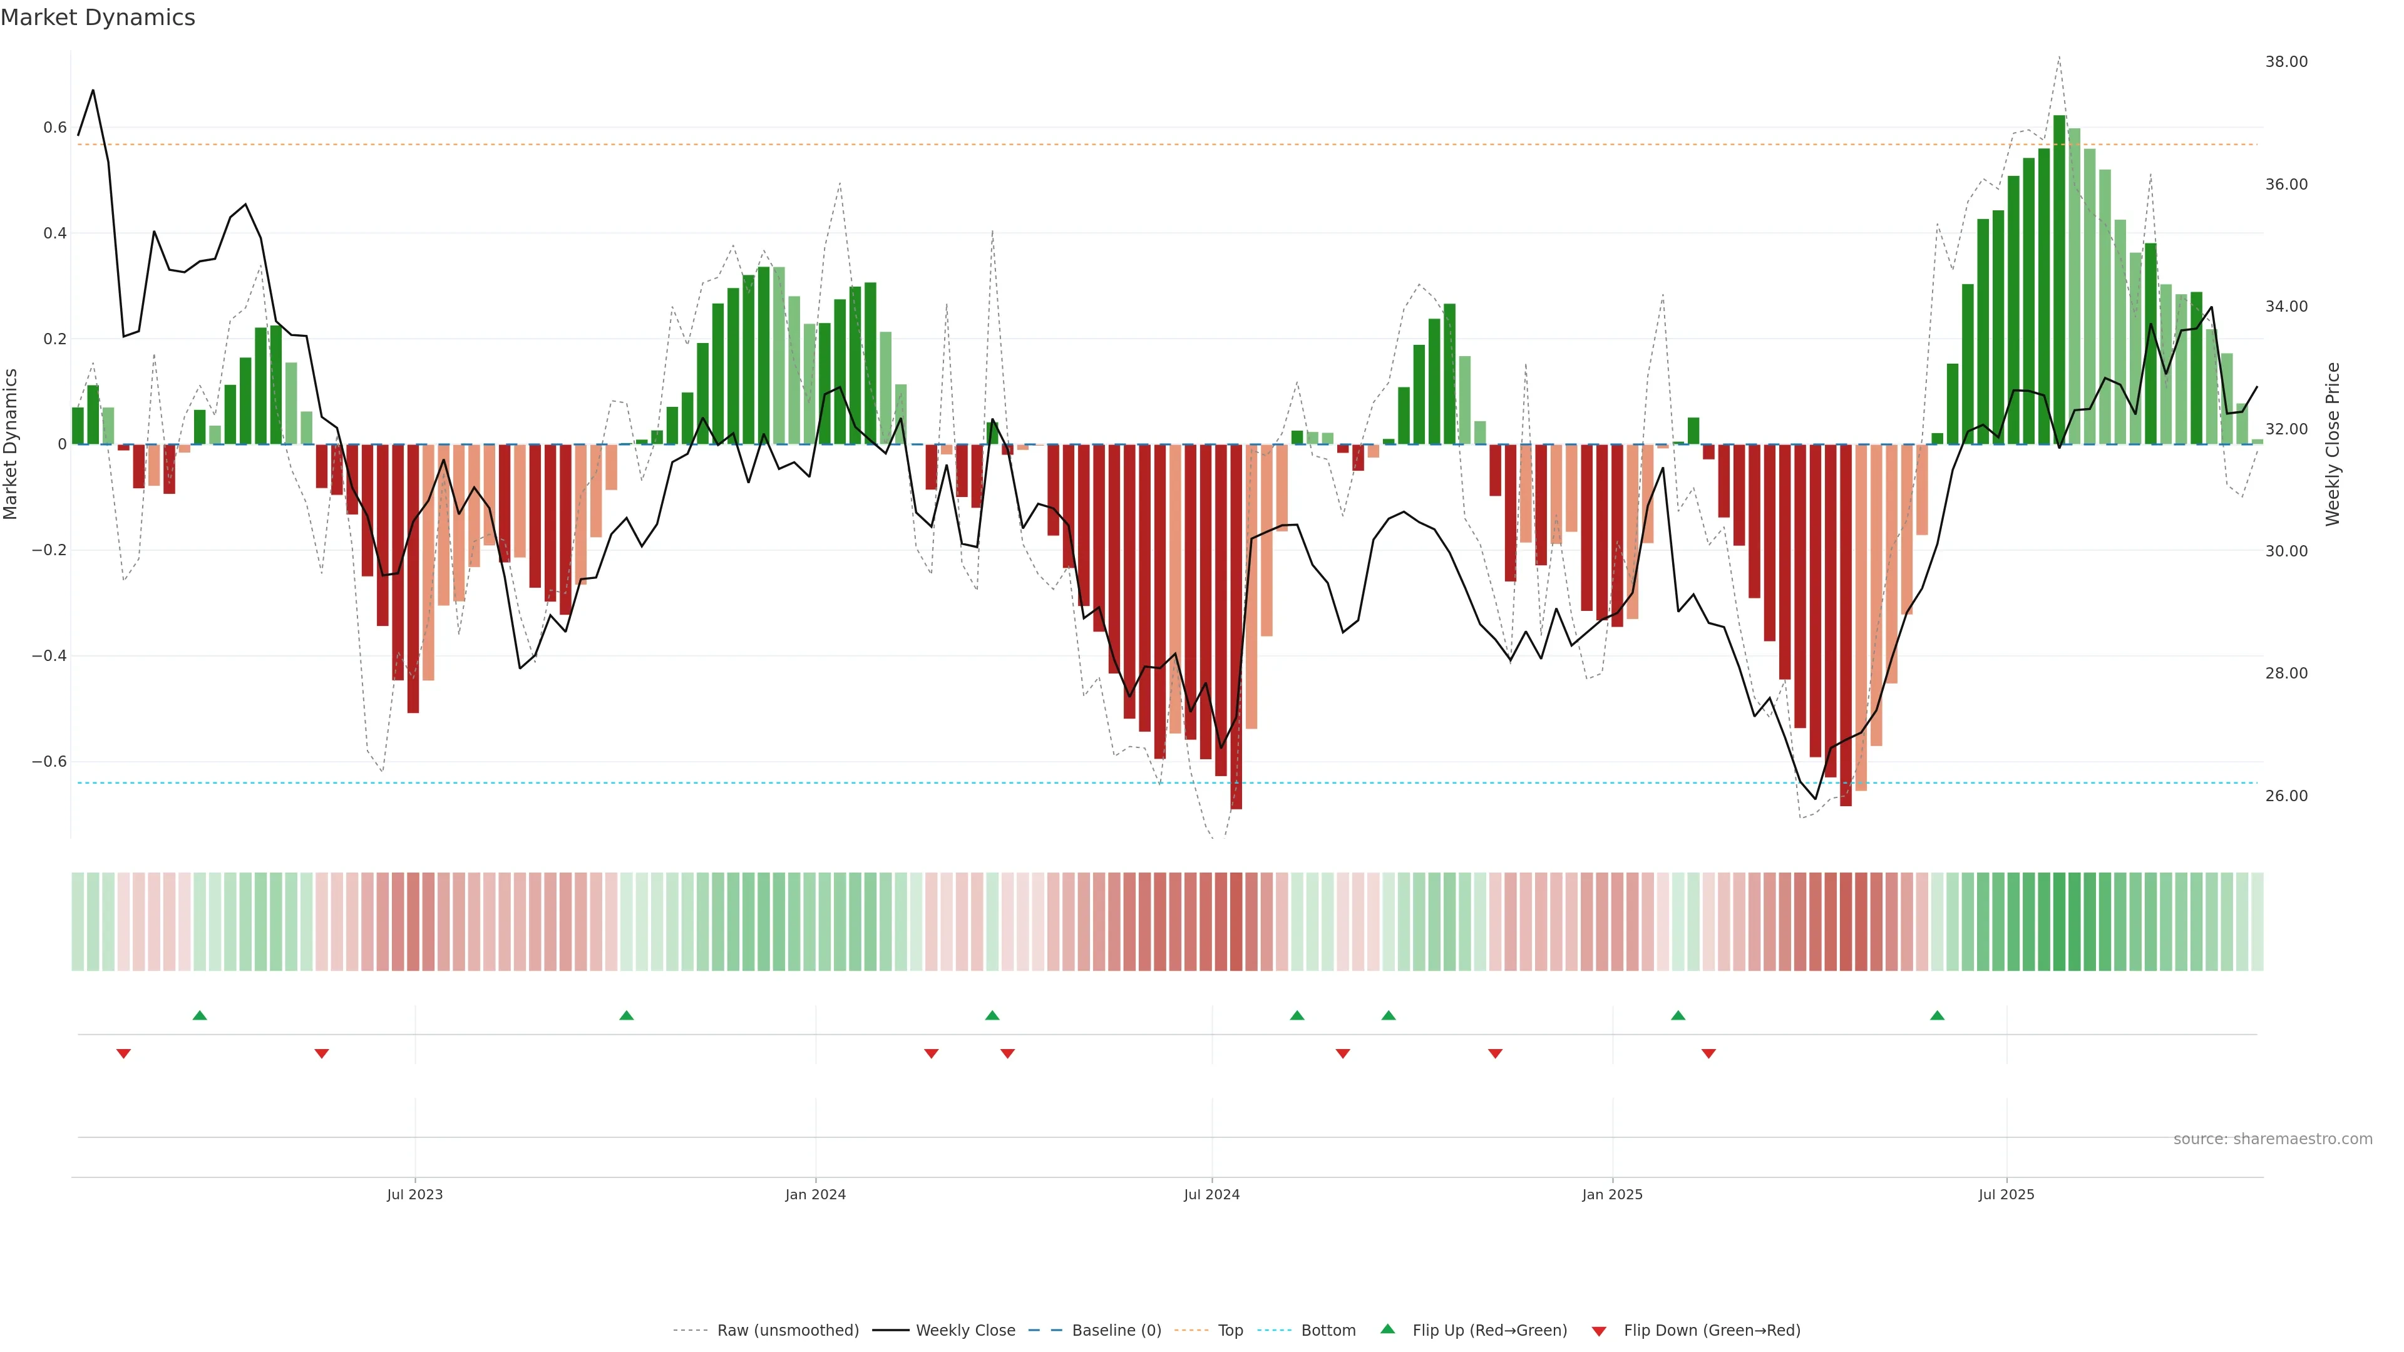Click the leftmost green flip-up triangle marker
Image resolution: width=2404 pixels, height=1352 pixels.
[x=200, y=1015]
